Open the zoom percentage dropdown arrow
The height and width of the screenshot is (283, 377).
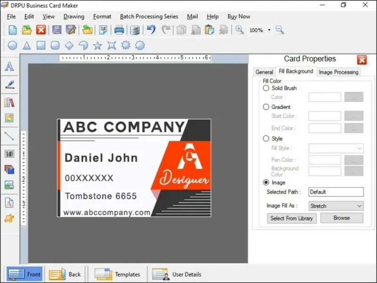tap(269, 30)
